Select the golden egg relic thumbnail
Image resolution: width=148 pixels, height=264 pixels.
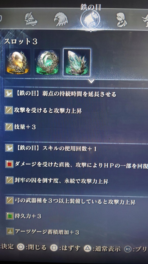pos(18,62)
